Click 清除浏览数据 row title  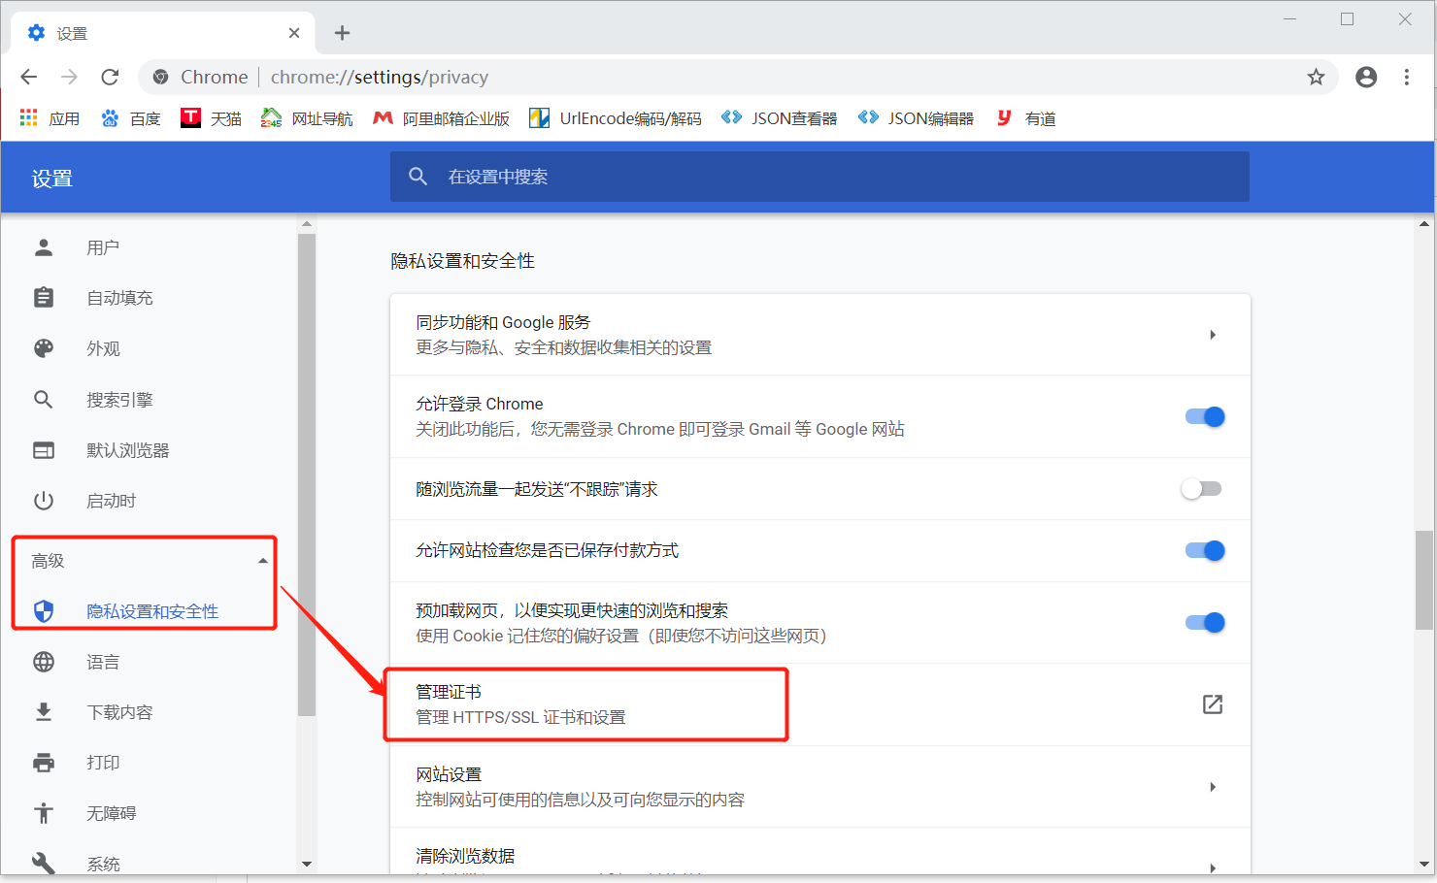(x=465, y=856)
